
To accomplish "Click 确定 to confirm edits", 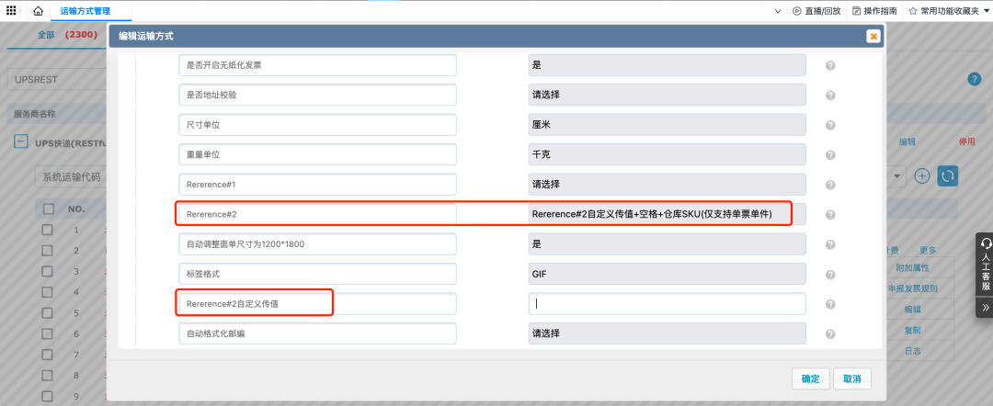I will click(x=811, y=378).
